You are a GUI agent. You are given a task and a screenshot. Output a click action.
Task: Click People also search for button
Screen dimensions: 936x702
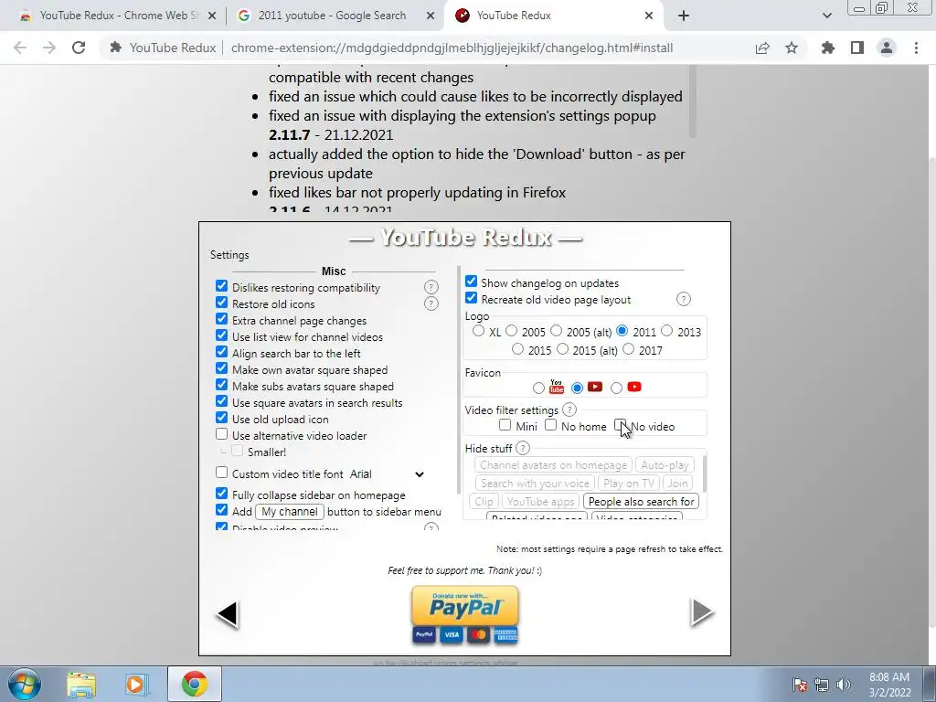[x=641, y=502]
